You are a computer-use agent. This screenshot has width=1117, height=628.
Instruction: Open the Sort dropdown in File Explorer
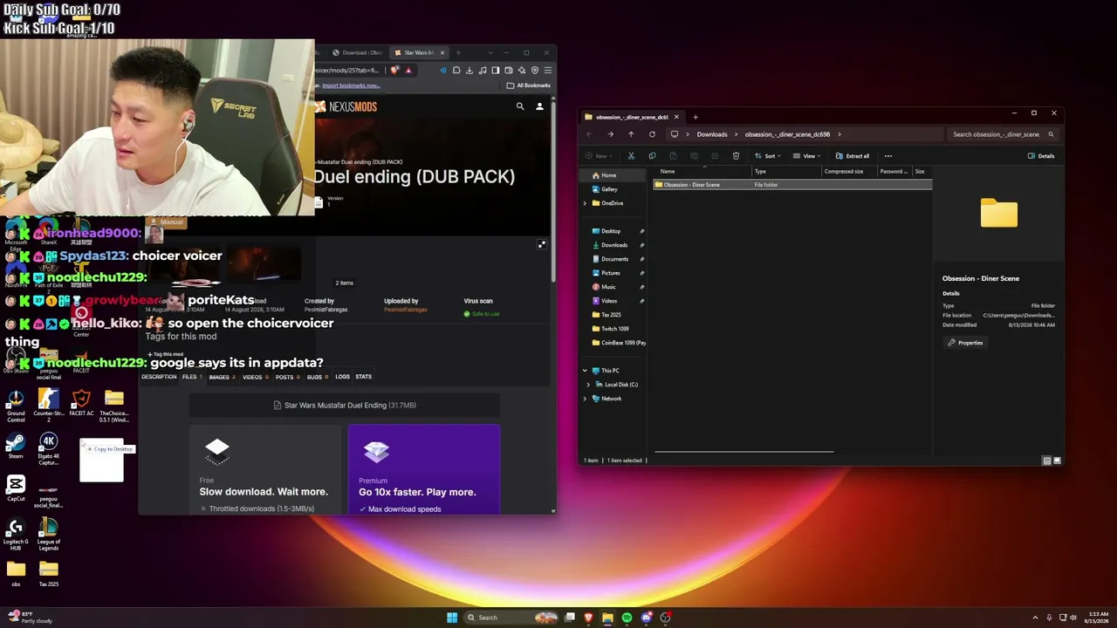click(x=766, y=156)
